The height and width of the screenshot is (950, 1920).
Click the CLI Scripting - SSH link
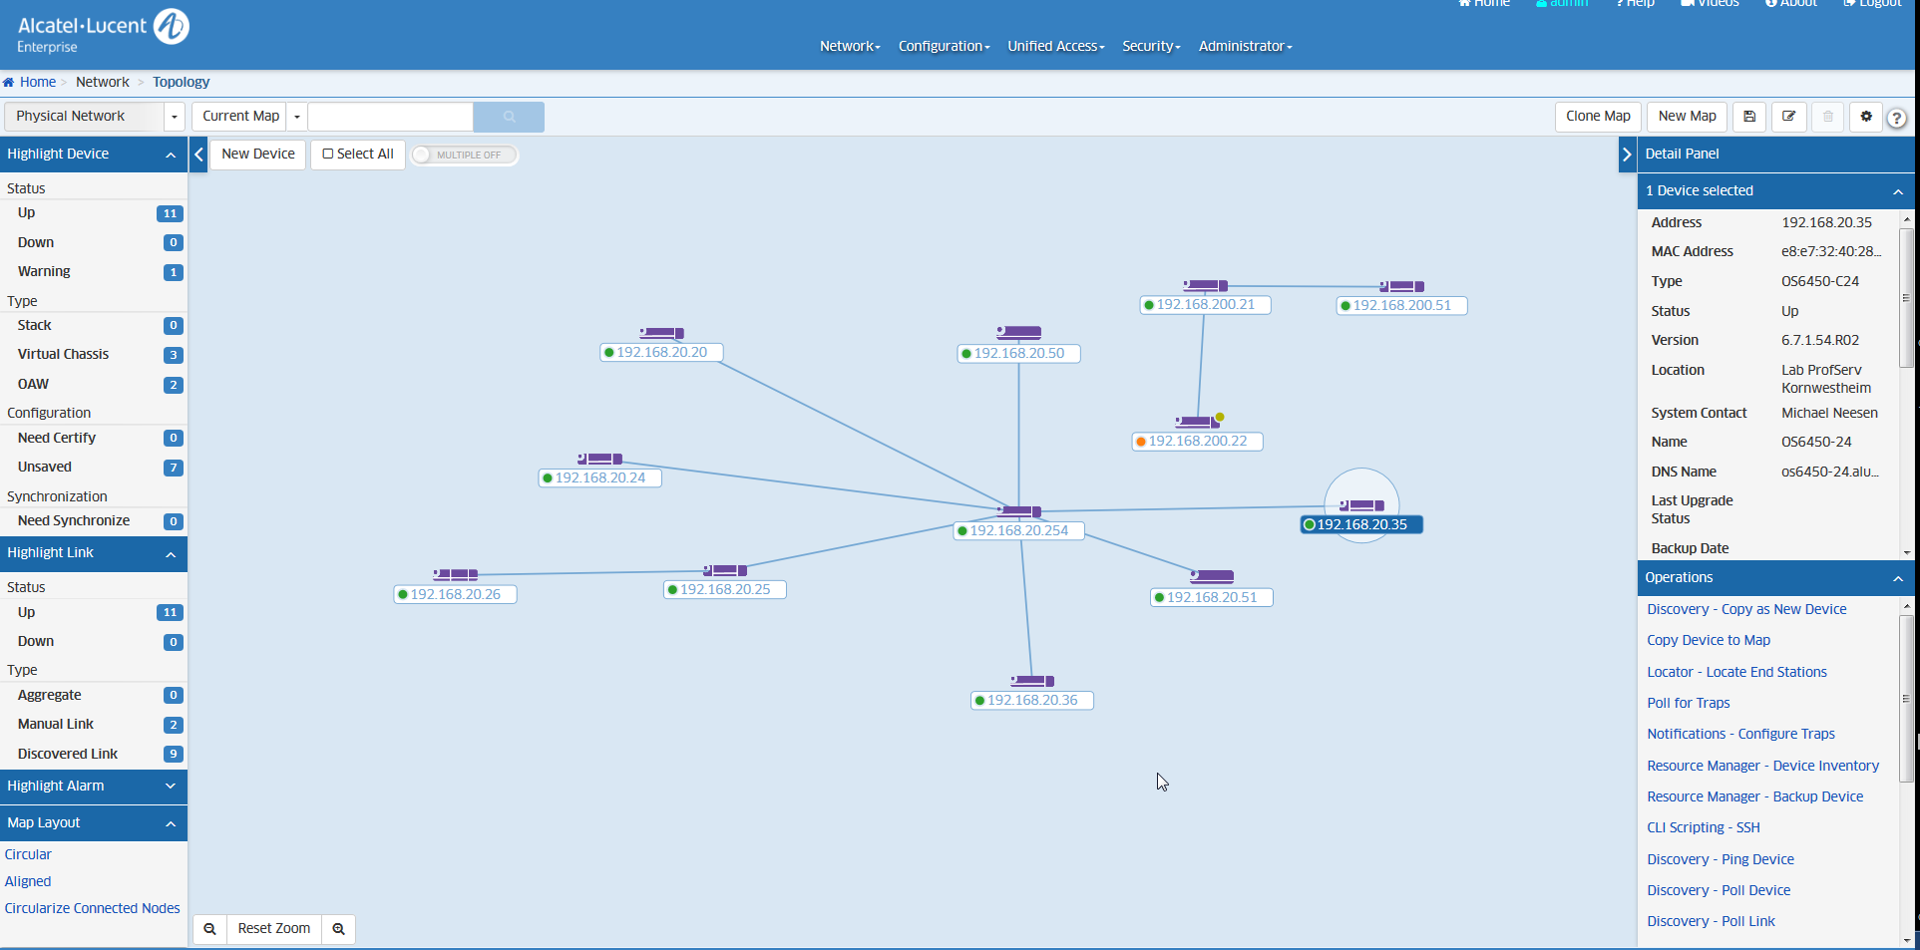click(x=1703, y=827)
